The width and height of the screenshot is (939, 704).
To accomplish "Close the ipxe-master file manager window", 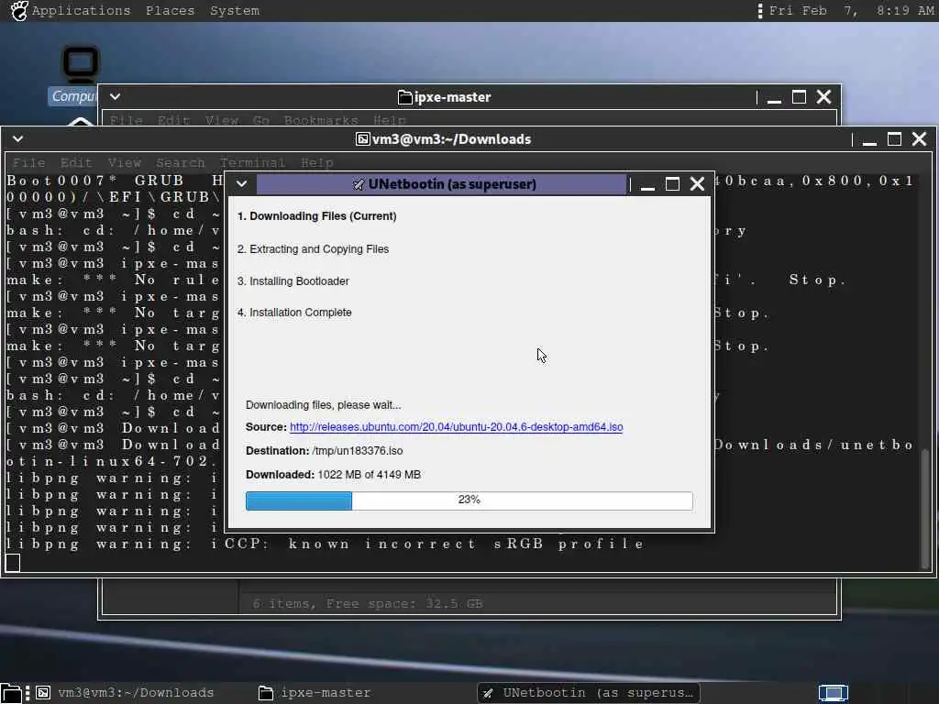I will [x=824, y=97].
